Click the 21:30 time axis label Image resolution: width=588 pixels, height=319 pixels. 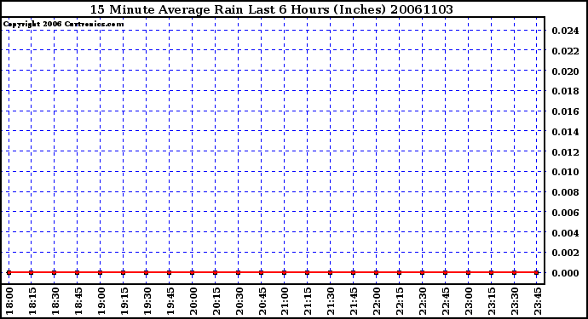(331, 301)
